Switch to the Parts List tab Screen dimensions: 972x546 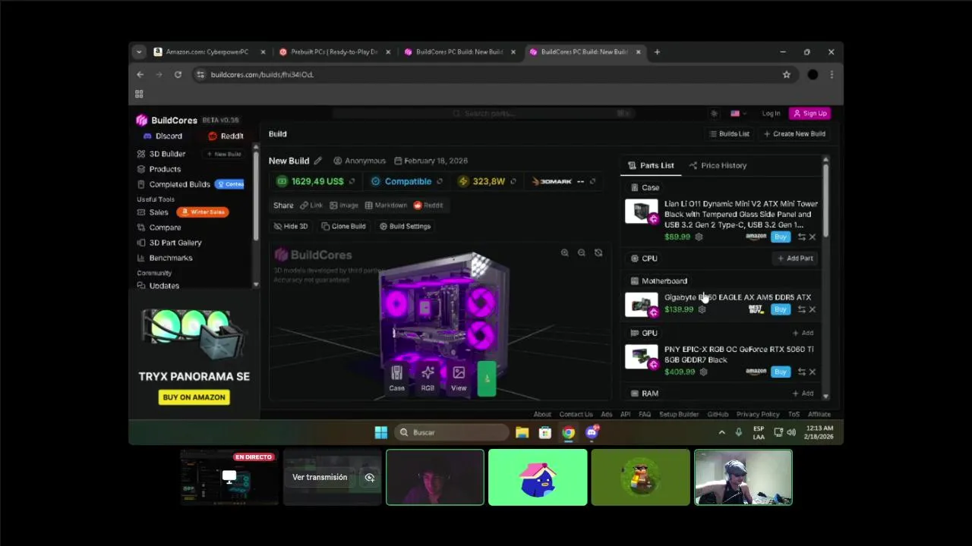point(651,165)
